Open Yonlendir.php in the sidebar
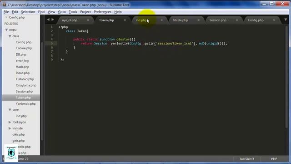Viewport: 291px width, 164px height. [25, 104]
